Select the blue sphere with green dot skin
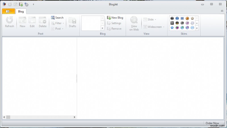Image resolution: width=227 pixels, height=128 pixels. [x=182, y=28]
